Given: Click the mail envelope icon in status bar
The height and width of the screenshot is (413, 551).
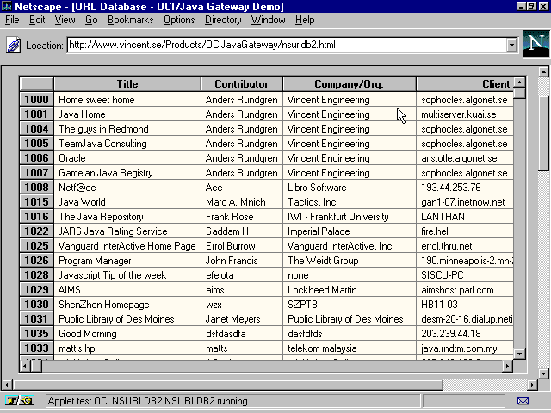Looking at the screenshot, I should click(x=523, y=400).
